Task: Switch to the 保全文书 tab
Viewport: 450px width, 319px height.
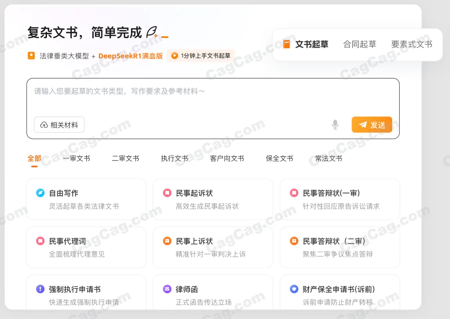Action: (x=280, y=159)
